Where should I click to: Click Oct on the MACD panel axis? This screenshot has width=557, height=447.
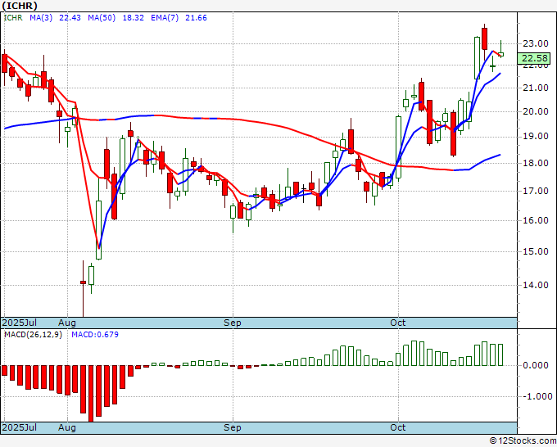(397, 427)
